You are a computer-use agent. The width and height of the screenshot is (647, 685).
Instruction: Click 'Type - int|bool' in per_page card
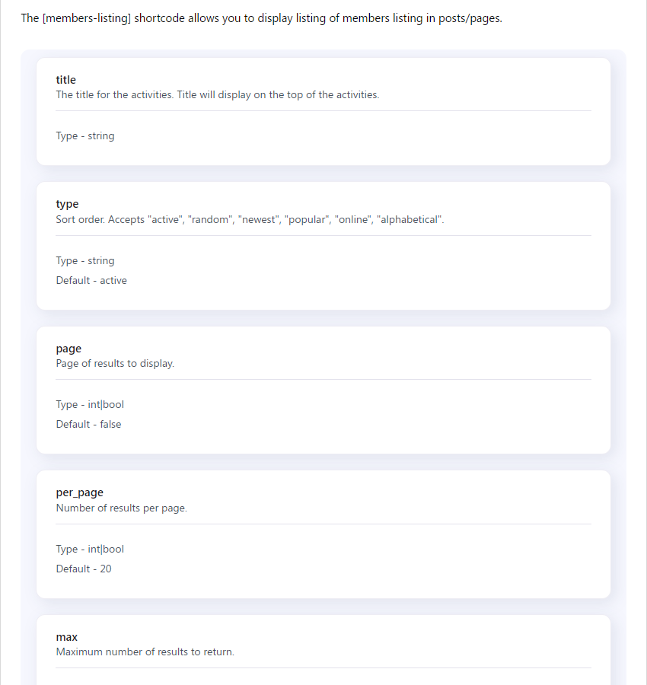pos(90,549)
